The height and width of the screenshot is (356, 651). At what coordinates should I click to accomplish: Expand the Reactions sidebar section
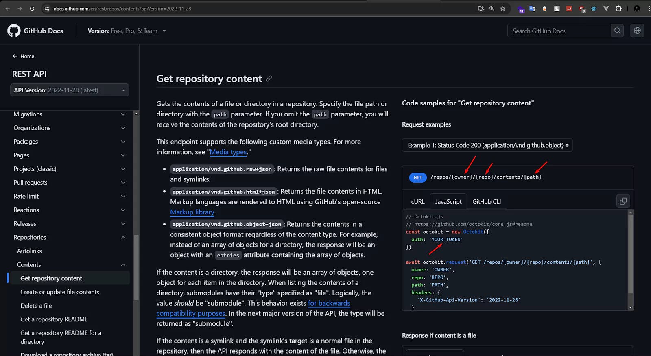pyautogui.click(x=70, y=210)
